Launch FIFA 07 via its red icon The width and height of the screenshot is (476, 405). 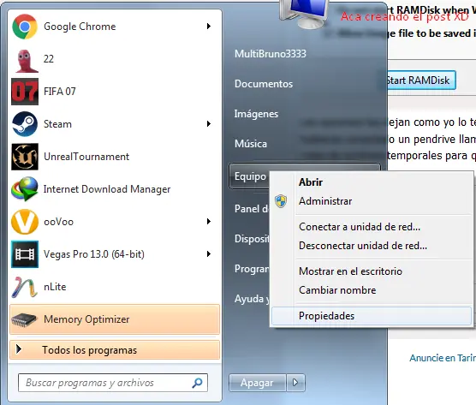point(25,92)
